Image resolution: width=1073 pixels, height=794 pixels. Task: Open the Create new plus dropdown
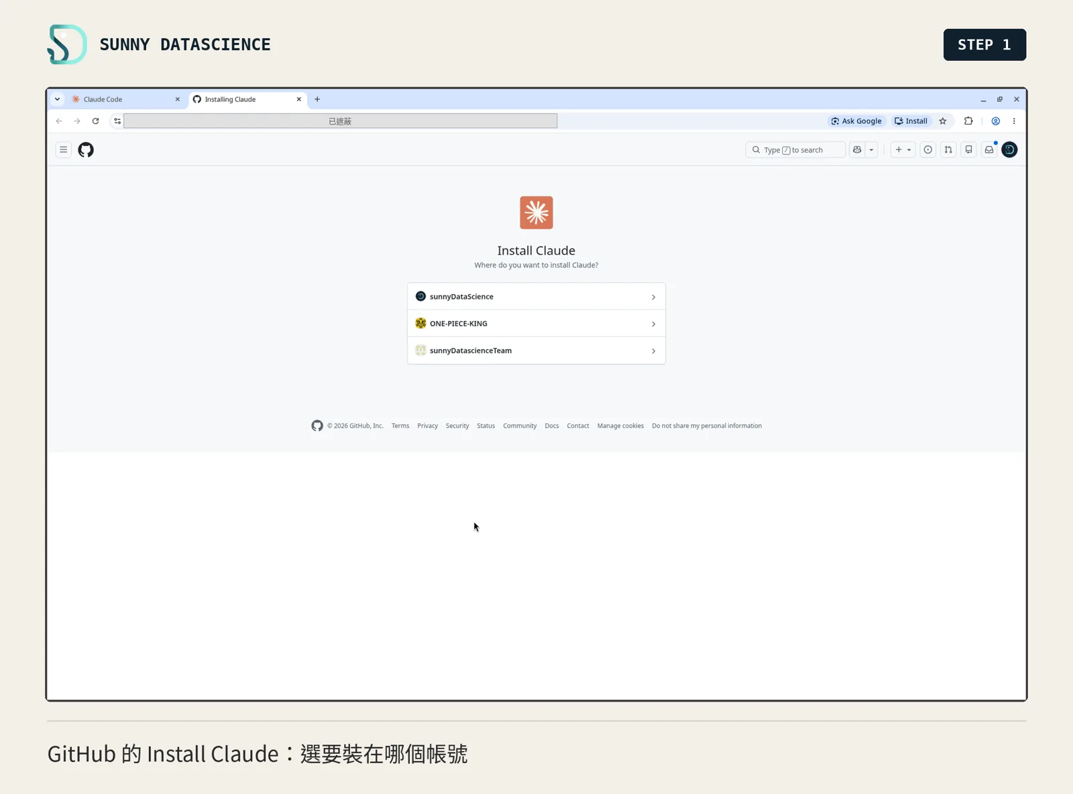(x=903, y=149)
